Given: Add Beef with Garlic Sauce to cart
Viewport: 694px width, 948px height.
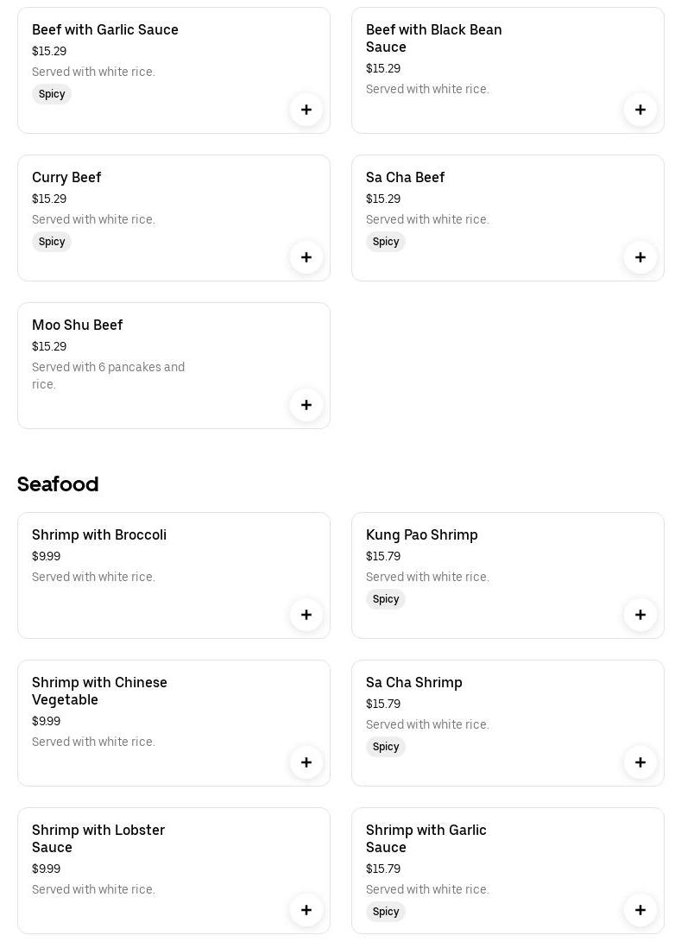Looking at the screenshot, I should click(x=306, y=110).
